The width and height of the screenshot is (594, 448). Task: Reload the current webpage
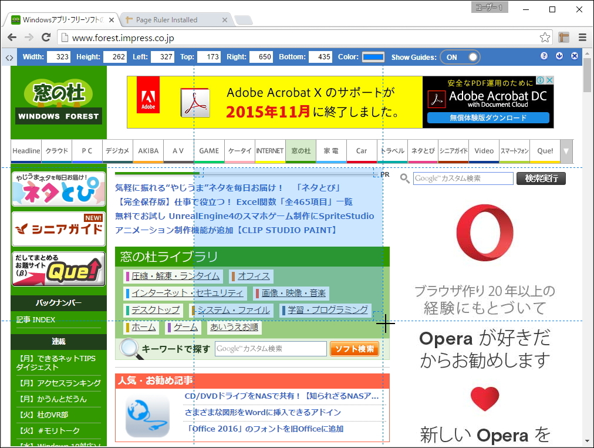(46, 36)
